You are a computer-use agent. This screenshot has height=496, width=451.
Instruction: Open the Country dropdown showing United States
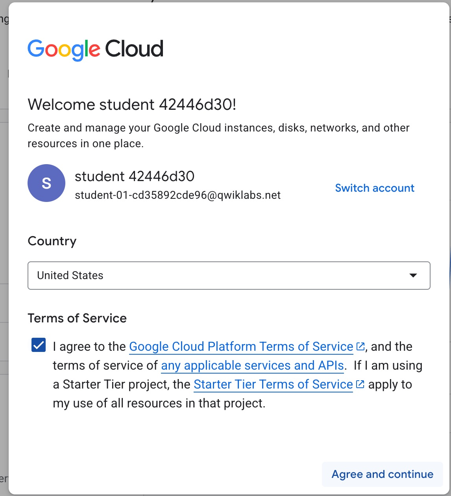(229, 276)
